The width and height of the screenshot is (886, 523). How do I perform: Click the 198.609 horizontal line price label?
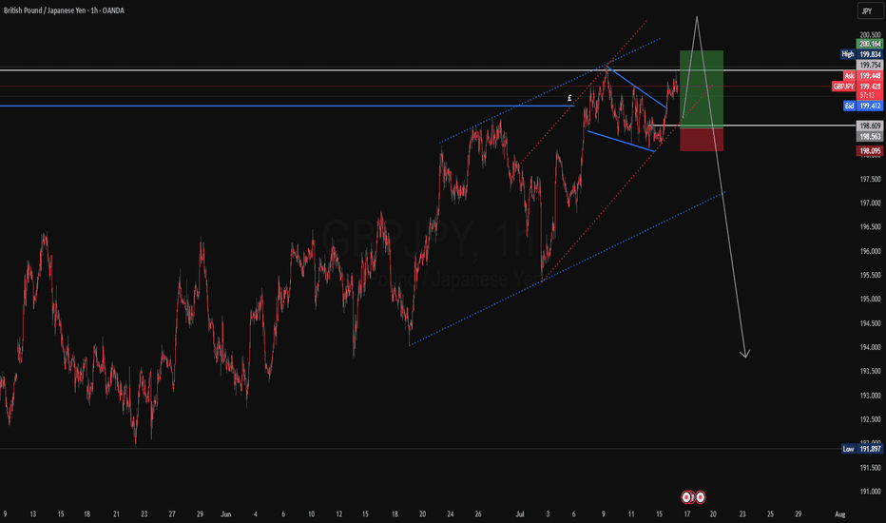(x=870, y=126)
